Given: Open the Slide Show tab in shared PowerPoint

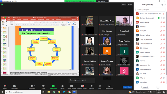Looking at the screenshot, I should 41,20.
